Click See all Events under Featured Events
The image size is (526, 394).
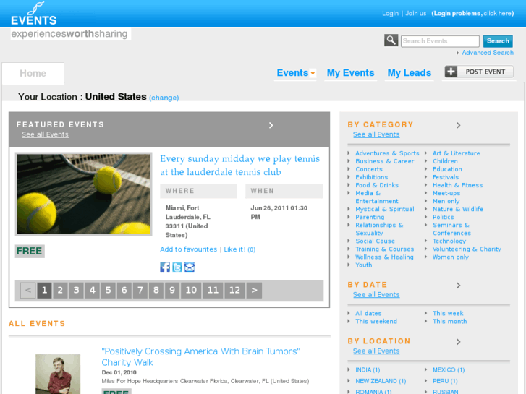[46, 134]
